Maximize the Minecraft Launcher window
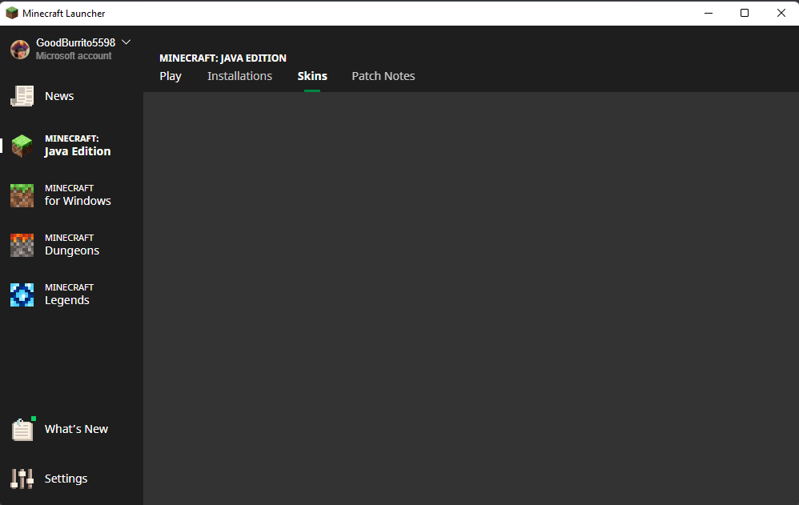The width and height of the screenshot is (799, 505). [745, 13]
